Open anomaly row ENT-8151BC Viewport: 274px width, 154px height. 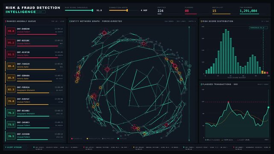pos(35,43)
